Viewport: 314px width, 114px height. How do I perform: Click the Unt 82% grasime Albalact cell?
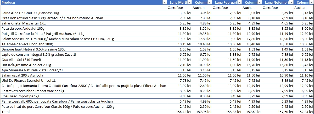[x=26, y=65]
